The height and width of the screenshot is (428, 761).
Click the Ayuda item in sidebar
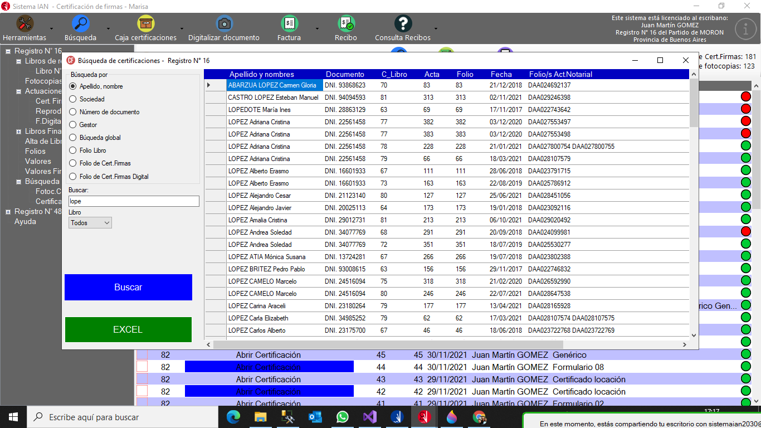click(x=25, y=222)
